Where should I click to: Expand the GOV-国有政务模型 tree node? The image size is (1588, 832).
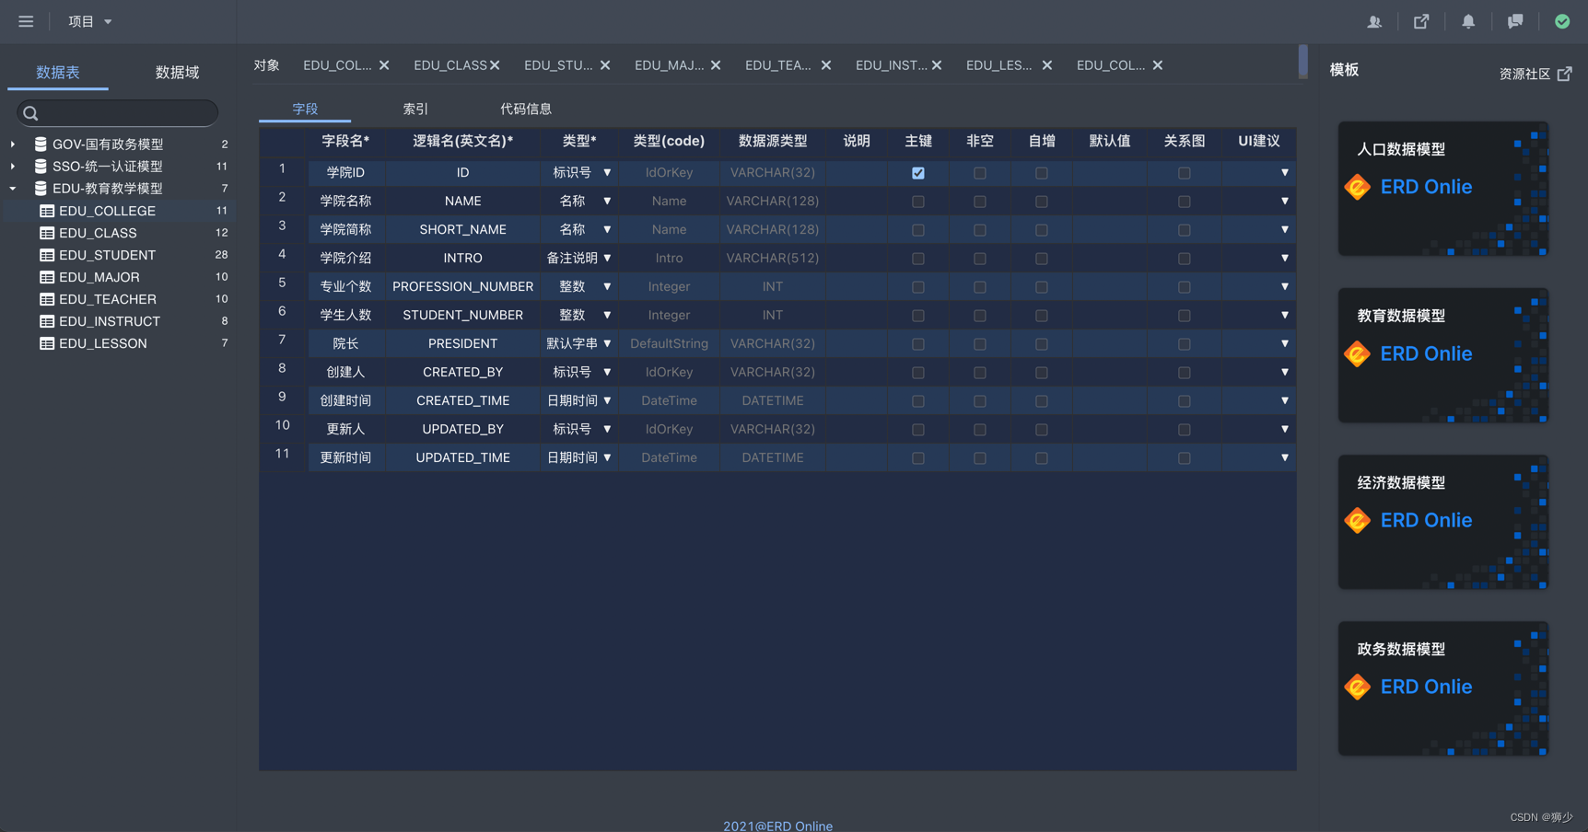point(13,144)
